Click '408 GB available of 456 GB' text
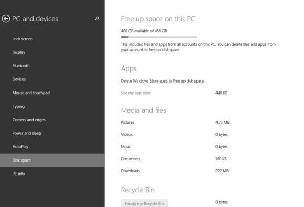Screen dimensions: 304x207 pyautogui.click(x=144, y=31)
